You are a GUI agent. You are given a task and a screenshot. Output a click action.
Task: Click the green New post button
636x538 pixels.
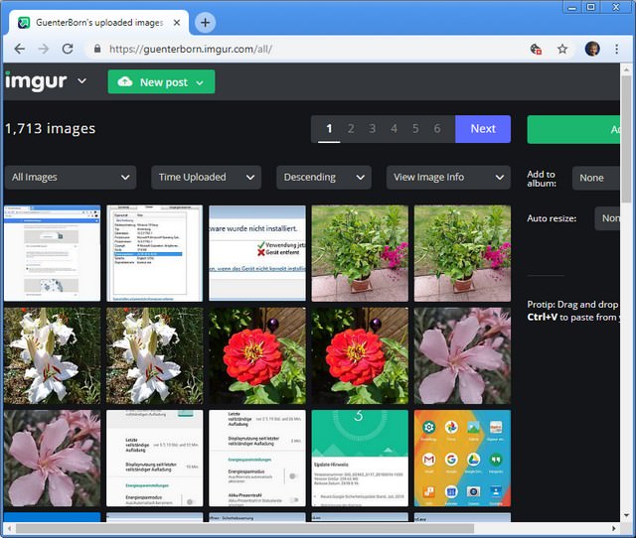tap(161, 82)
